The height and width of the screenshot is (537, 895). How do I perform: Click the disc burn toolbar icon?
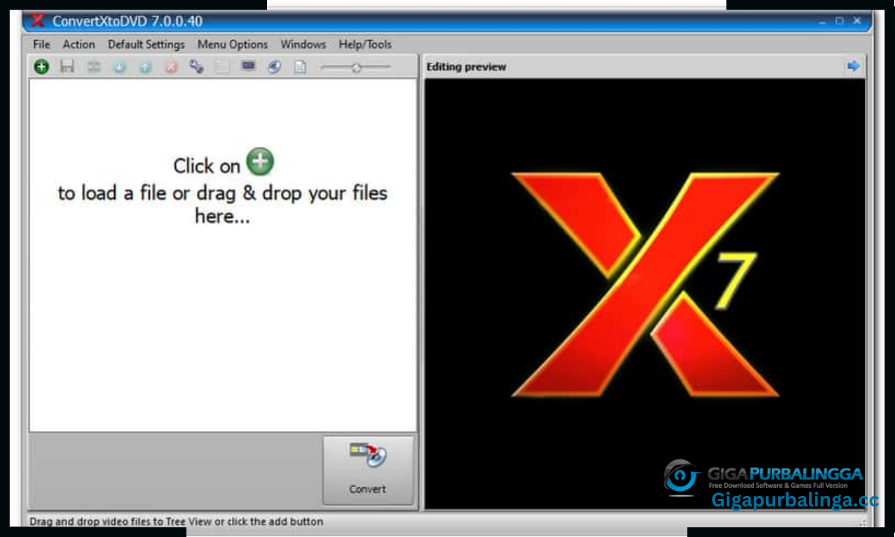coord(274,66)
